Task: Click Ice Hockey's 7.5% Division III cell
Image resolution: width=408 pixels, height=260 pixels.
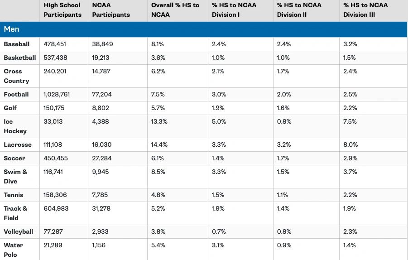Action: point(350,121)
